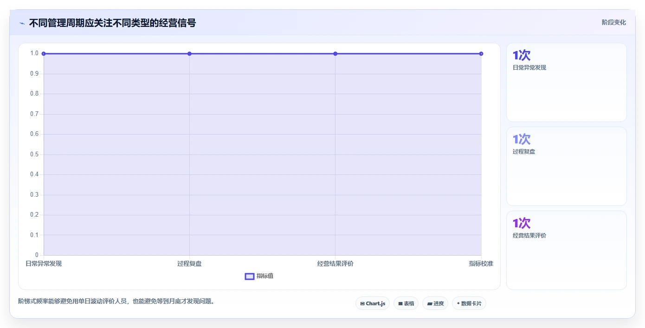Open the 经营结果评价 1次 data card
Viewport: 645px width, 328px height.
pos(566,251)
